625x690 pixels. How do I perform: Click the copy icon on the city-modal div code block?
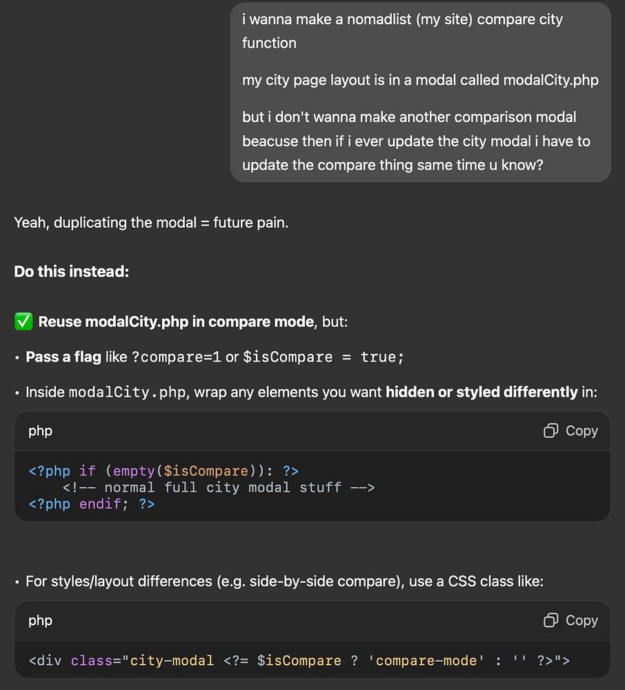tap(550, 620)
